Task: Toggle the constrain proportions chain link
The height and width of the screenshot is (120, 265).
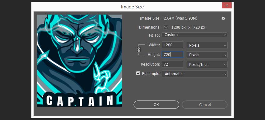Action: pos(139,50)
